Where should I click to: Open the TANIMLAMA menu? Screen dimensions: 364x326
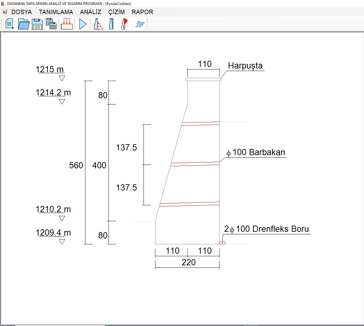[56, 12]
